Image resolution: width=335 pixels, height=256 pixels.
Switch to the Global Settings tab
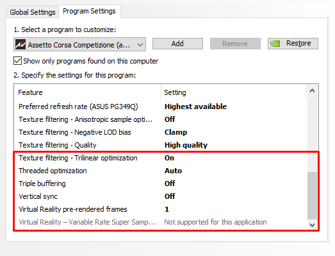point(33,12)
